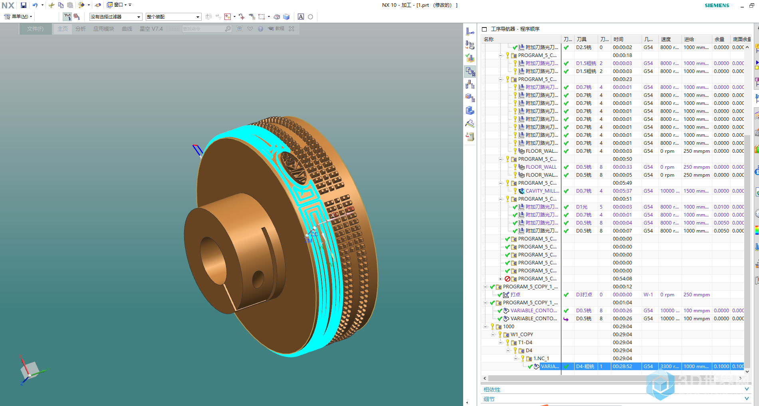Switch to the Geometry View sidebar icon
Image resolution: width=759 pixels, height=406 pixels.
click(470, 98)
